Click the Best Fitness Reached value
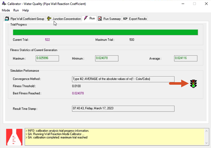Screen dimensions: 211x148 point(78,93)
